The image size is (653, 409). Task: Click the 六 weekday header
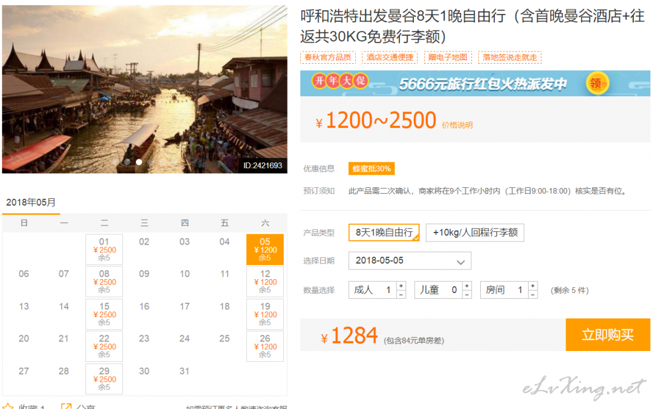[265, 223]
